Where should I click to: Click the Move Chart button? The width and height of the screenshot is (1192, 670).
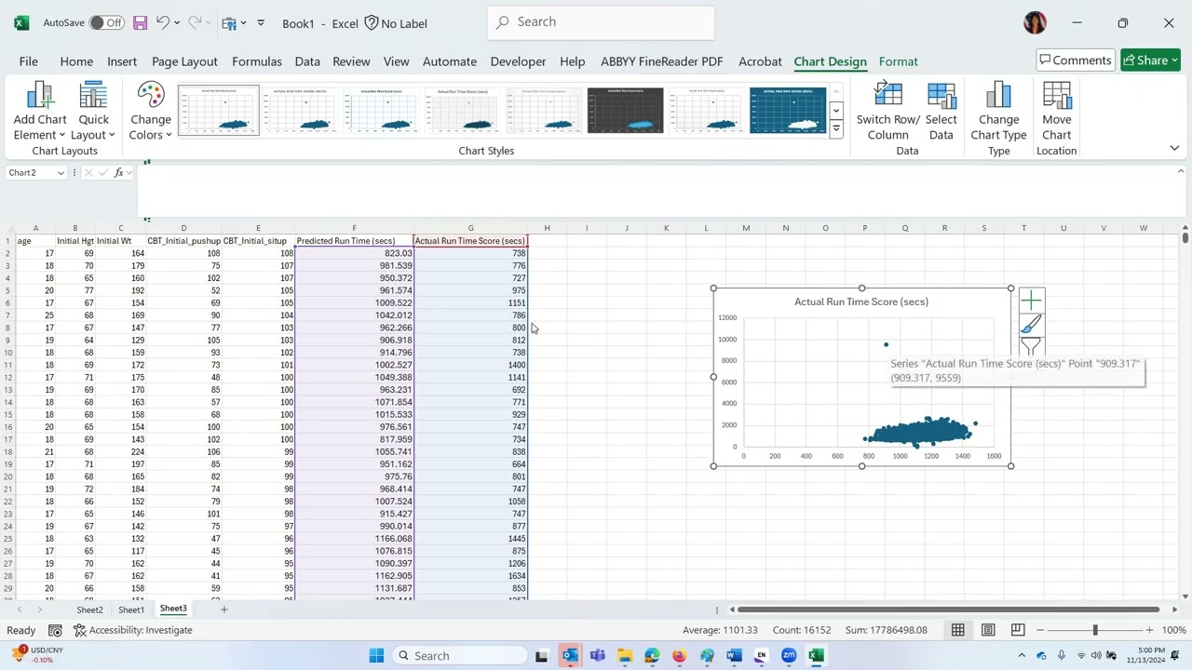pyautogui.click(x=1056, y=111)
